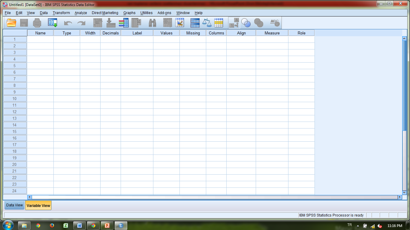
Task: Click the Decimals column header
Action: tap(111, 33)
